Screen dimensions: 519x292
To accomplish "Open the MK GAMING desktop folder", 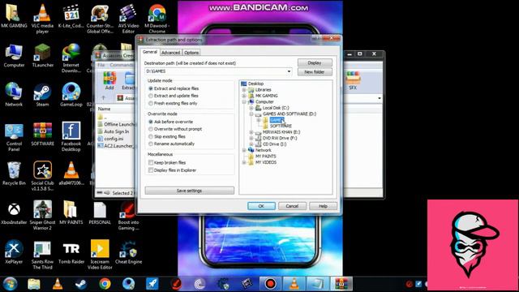I will click(14, 16).
